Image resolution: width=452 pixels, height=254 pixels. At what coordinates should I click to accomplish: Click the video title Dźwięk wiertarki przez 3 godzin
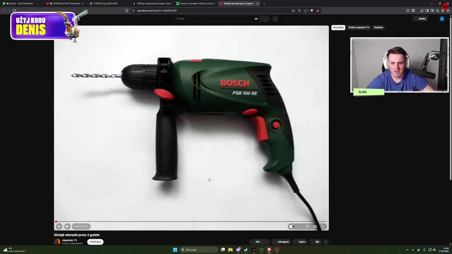(77, 235)
